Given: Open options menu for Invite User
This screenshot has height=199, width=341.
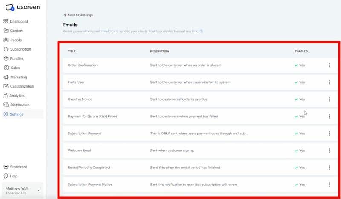Looking at the screenshot, I should pyautogui.click(x=329, y=82).
